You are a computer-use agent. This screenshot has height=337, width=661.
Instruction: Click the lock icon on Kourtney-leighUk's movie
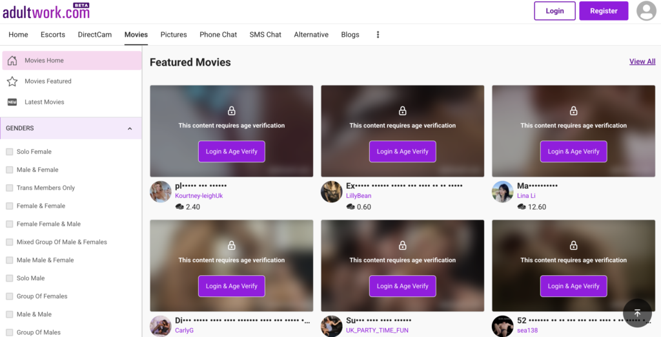click(x=232, y=111)
